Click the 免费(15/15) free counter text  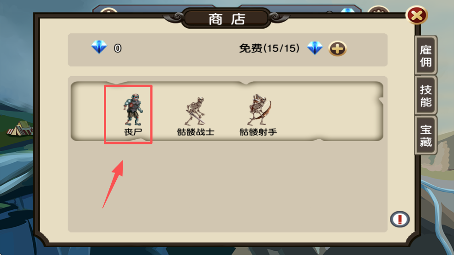(x=269, y=48)
